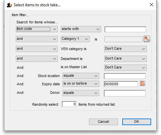Open the expiry date calendar picker icon
The image size is (161, 135).
tap(143, 84)
